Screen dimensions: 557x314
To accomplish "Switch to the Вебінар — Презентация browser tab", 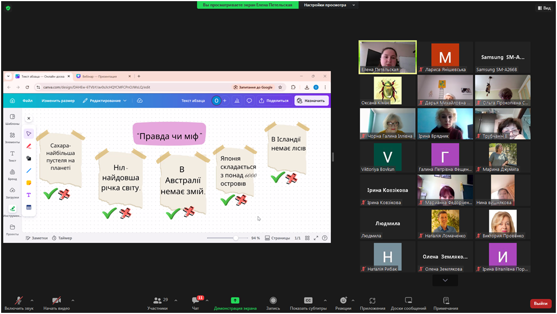I will point(99,76).
